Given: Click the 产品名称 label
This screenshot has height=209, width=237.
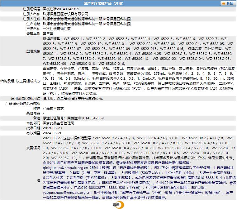Looking at the screenshot, I should coord(33,29).
